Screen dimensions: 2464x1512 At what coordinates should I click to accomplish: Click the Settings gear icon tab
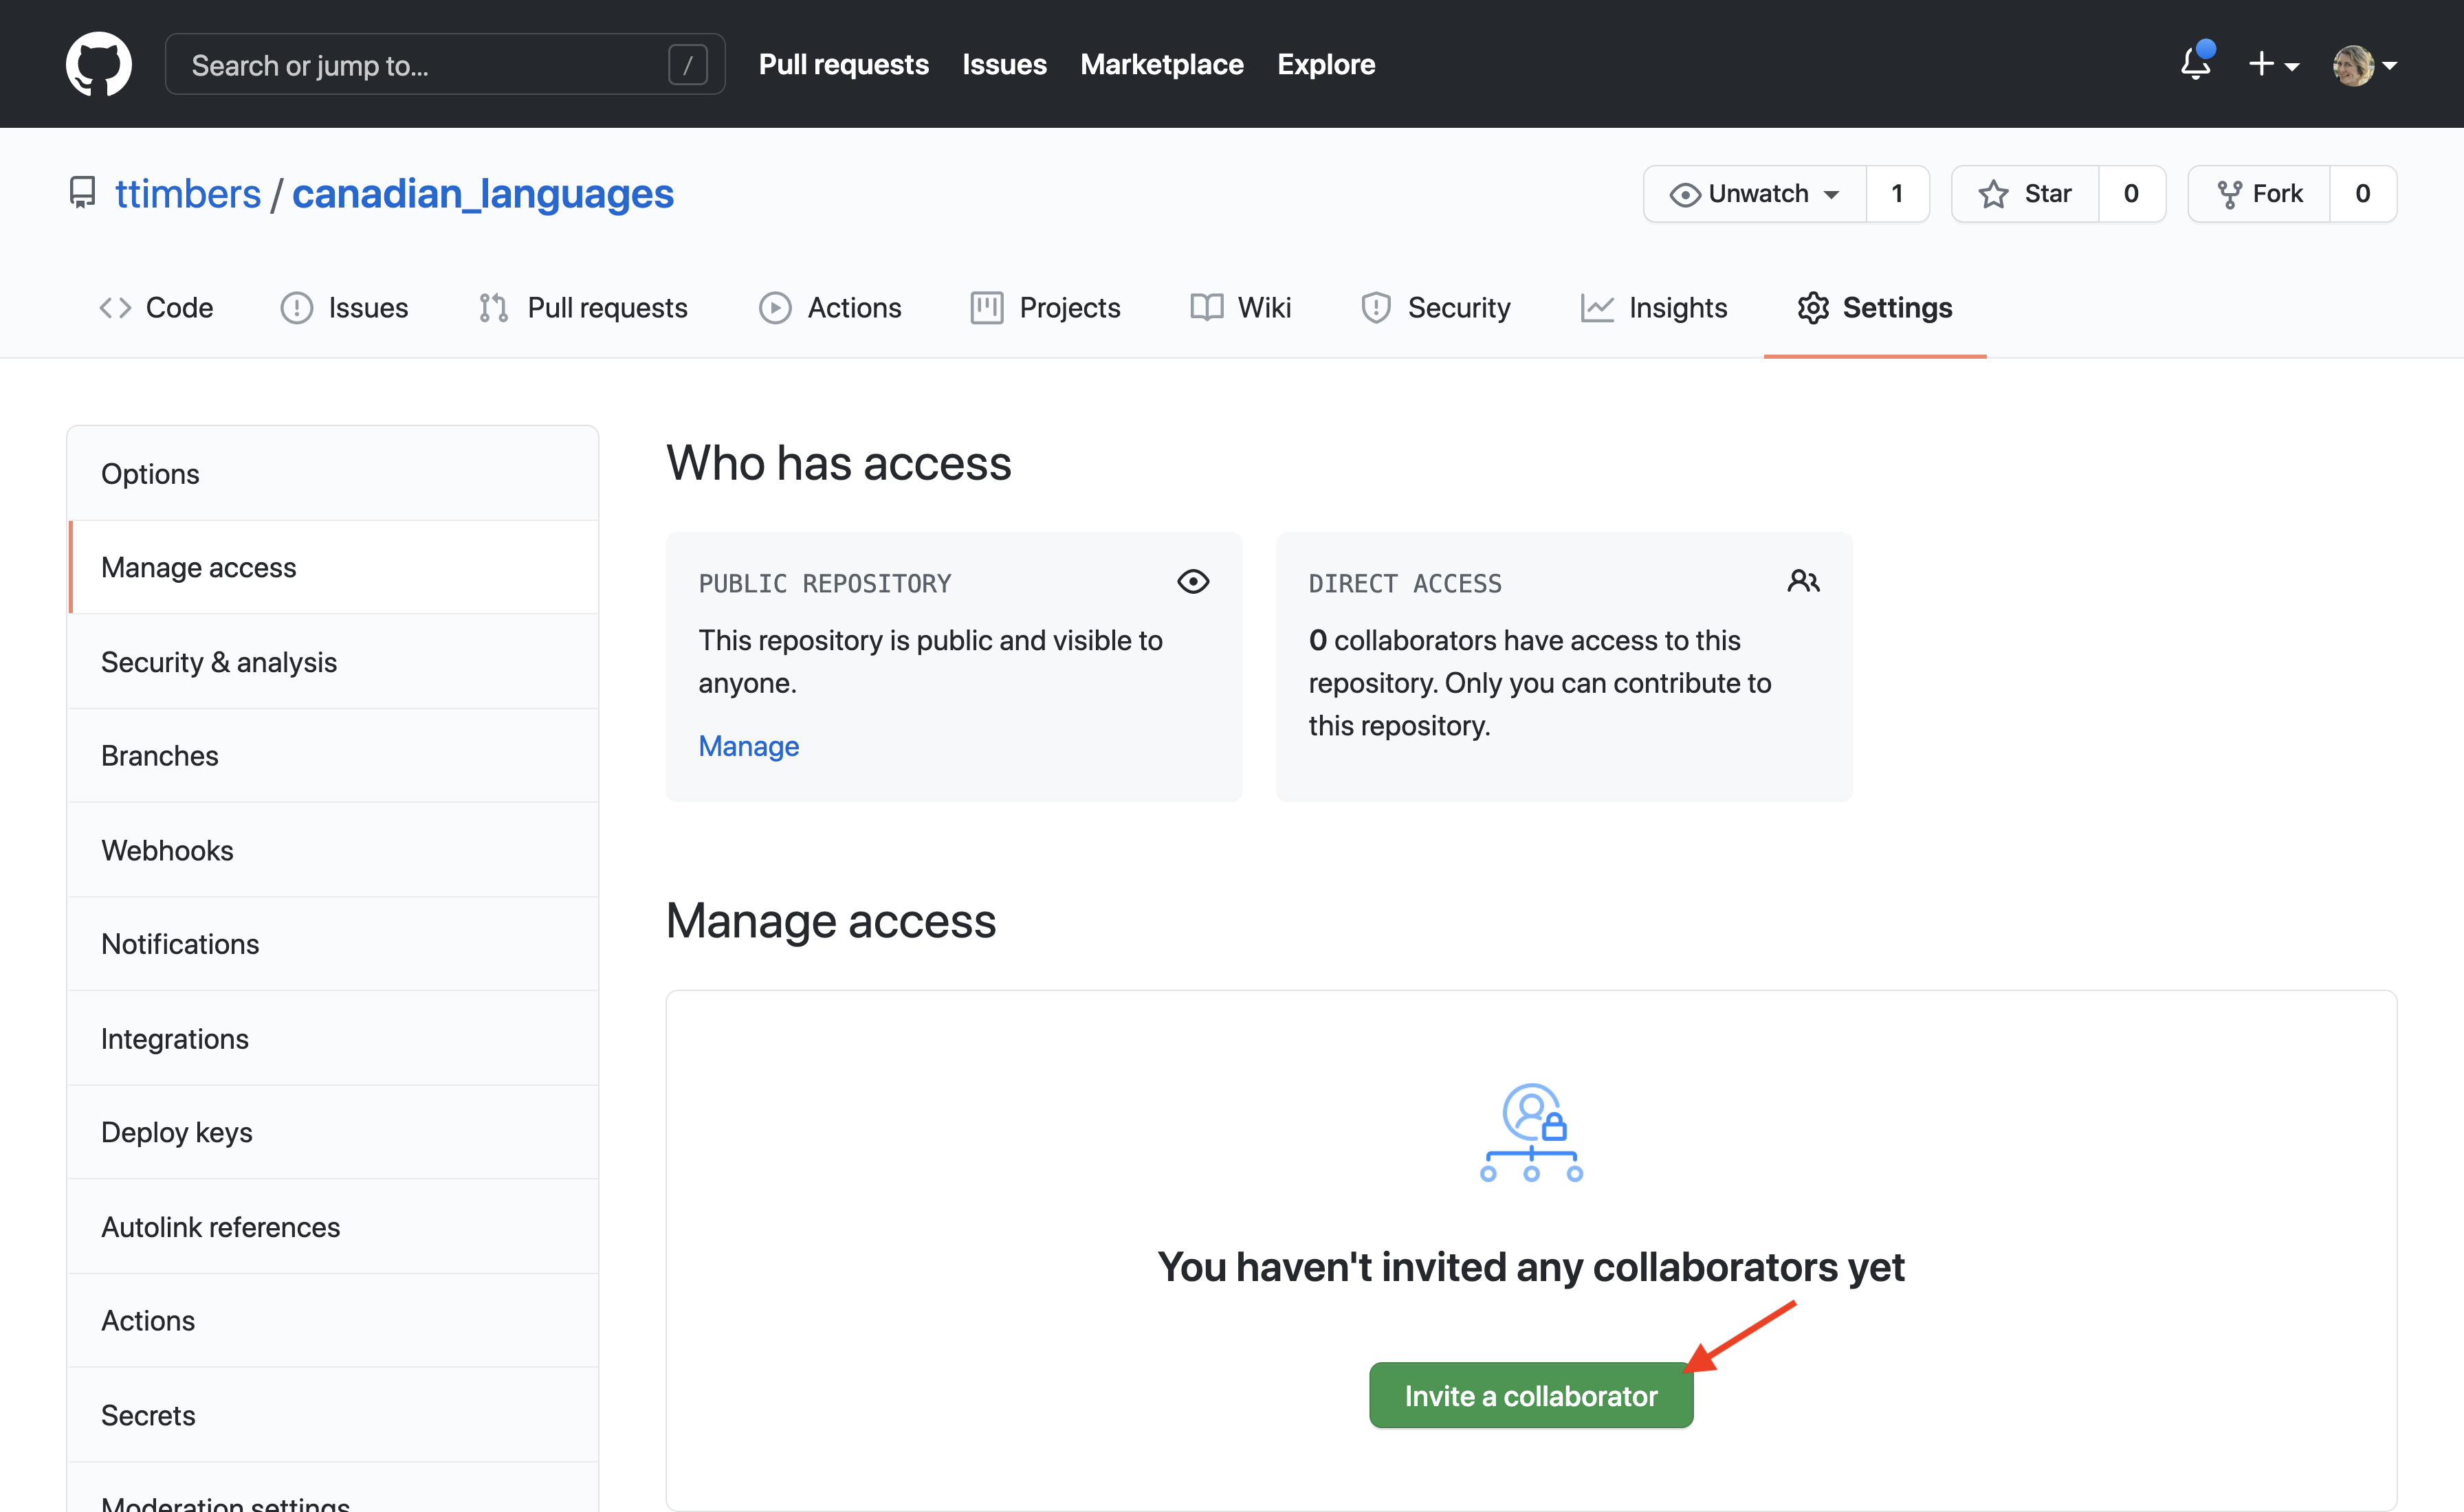tap(1874, 307)
